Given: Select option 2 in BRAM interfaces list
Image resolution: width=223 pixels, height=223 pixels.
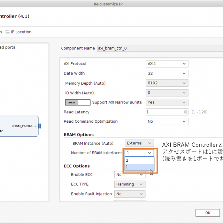Looking at the screenshot, I should coord(139,161).
